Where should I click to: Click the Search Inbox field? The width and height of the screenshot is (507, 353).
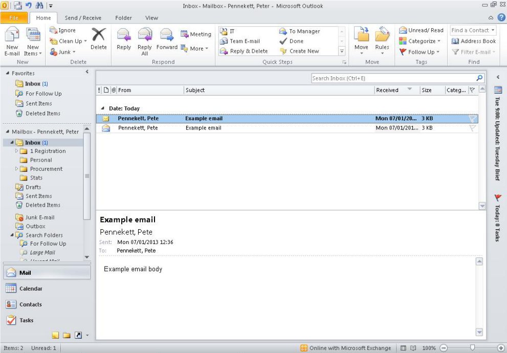pos(393,78)
